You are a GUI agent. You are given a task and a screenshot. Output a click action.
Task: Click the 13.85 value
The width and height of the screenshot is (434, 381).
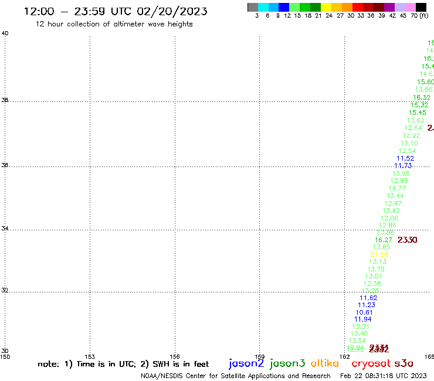[x=381, y=247]
